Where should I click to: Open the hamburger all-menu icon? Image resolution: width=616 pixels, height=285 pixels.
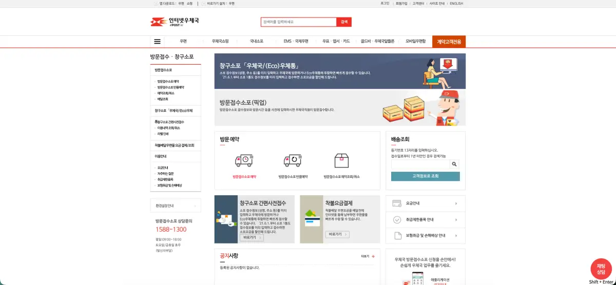[157, 42]
